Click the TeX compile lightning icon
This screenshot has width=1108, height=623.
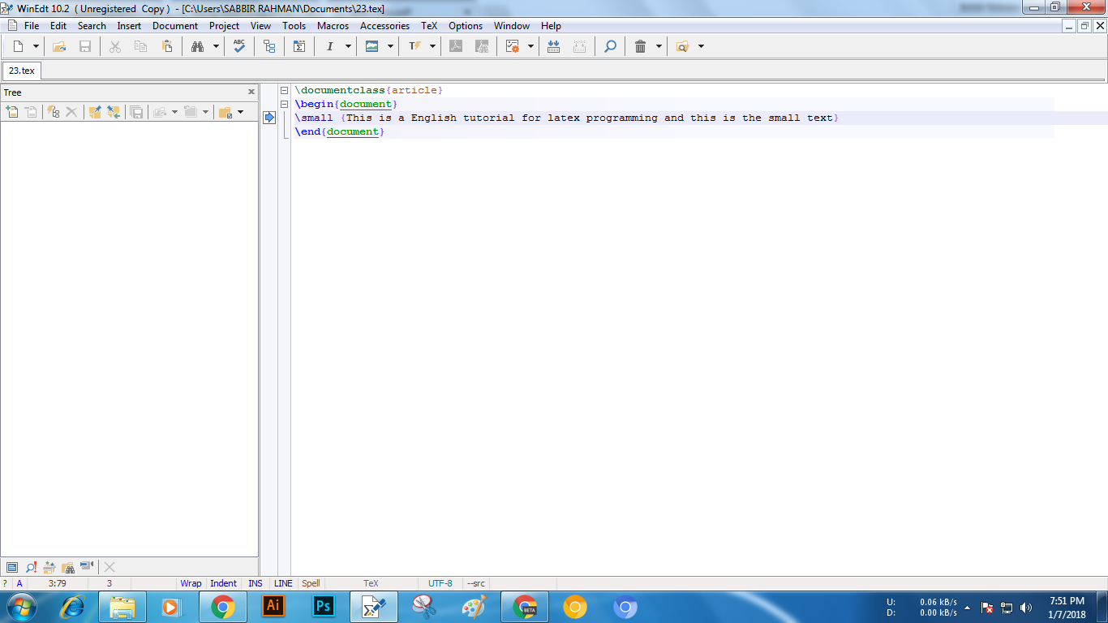[414, 47]
